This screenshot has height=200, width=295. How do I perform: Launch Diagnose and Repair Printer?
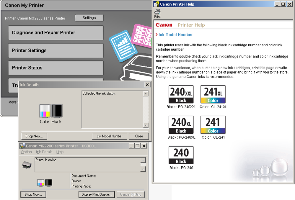click(56, 33)
